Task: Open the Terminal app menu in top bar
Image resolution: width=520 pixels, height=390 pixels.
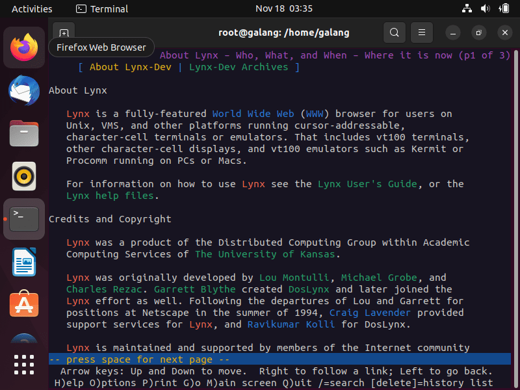Action: 102,8
